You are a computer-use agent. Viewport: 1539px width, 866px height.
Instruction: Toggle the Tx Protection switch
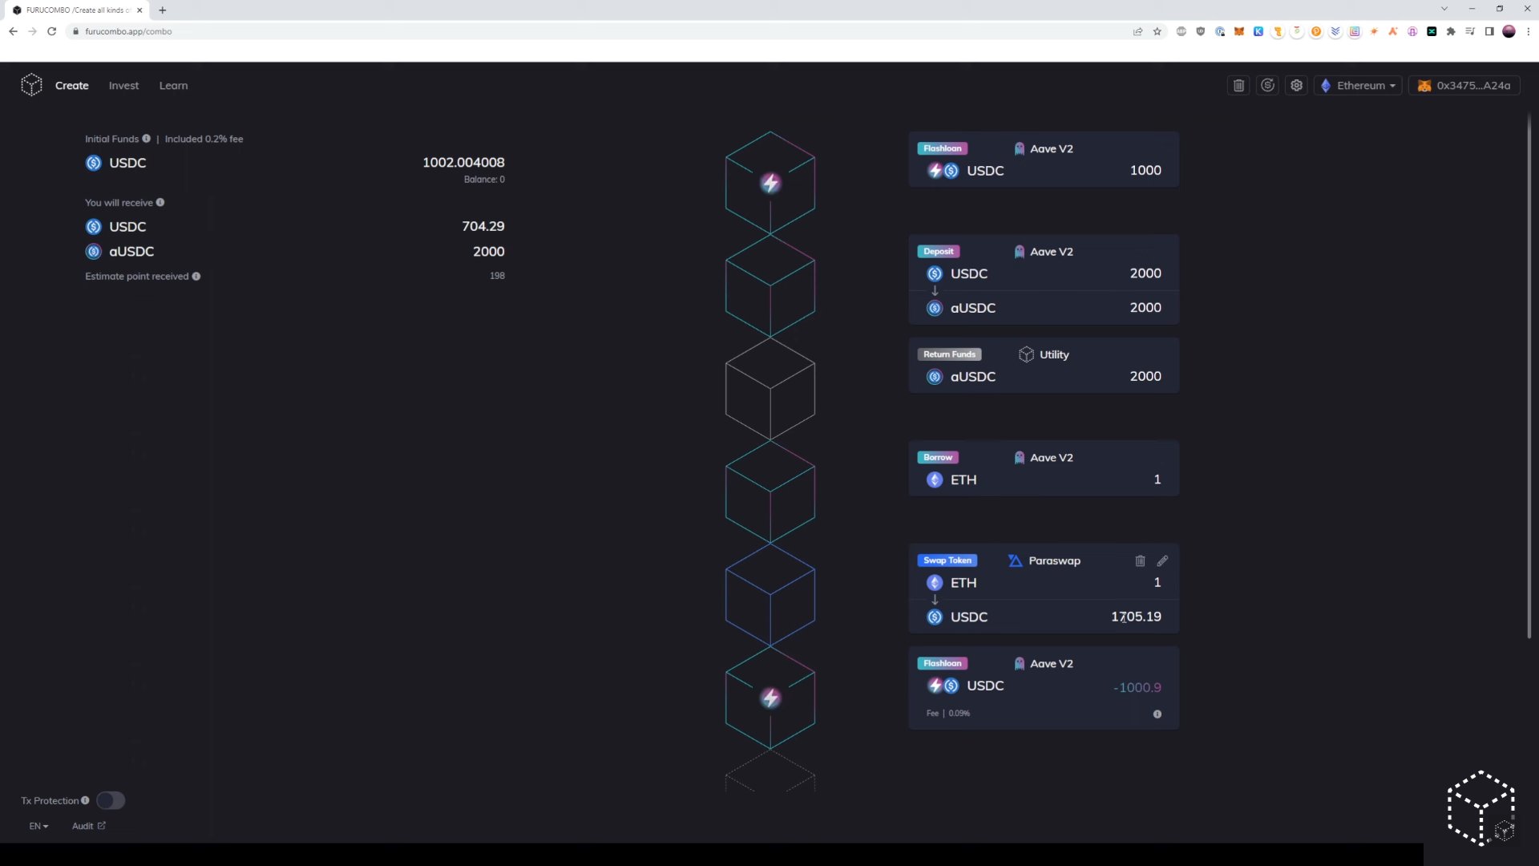point(111,800)
